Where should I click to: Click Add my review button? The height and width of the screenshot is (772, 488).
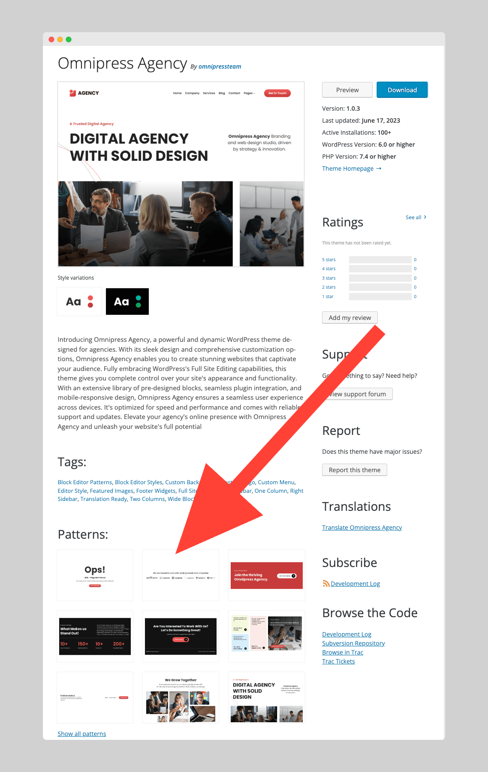click(350, 317)
